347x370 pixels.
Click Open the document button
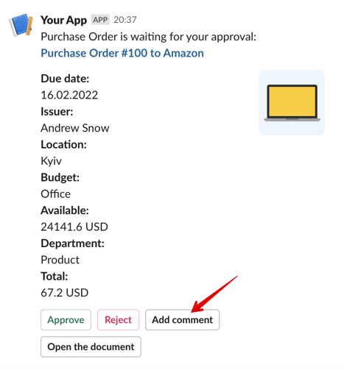click(91, 346)
